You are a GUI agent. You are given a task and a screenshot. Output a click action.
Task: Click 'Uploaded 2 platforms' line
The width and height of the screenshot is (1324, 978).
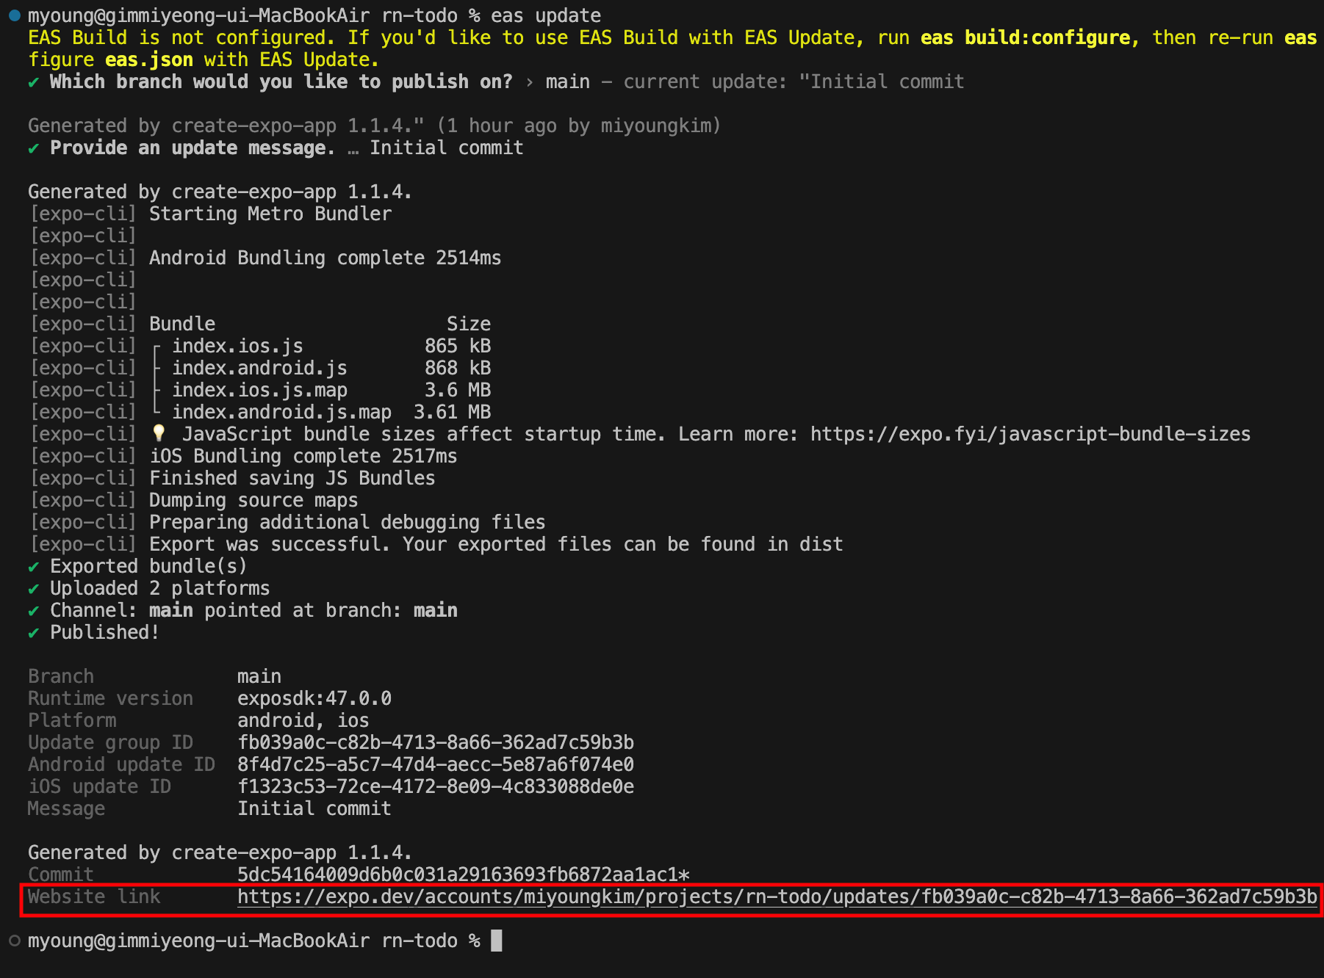pyautogui.click(x=160, y=589)
